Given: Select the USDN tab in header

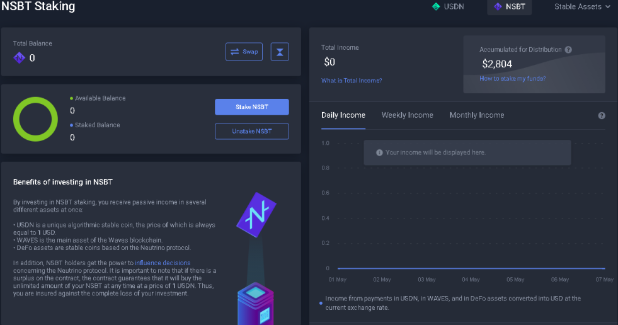Looking at the screenshot, I should coord(449,7).
